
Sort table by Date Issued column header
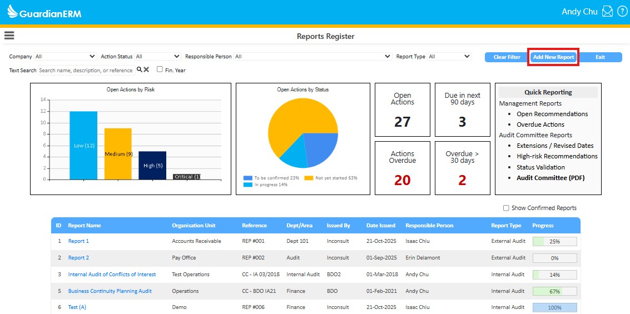pyautogui.click(x=380, y=226)
